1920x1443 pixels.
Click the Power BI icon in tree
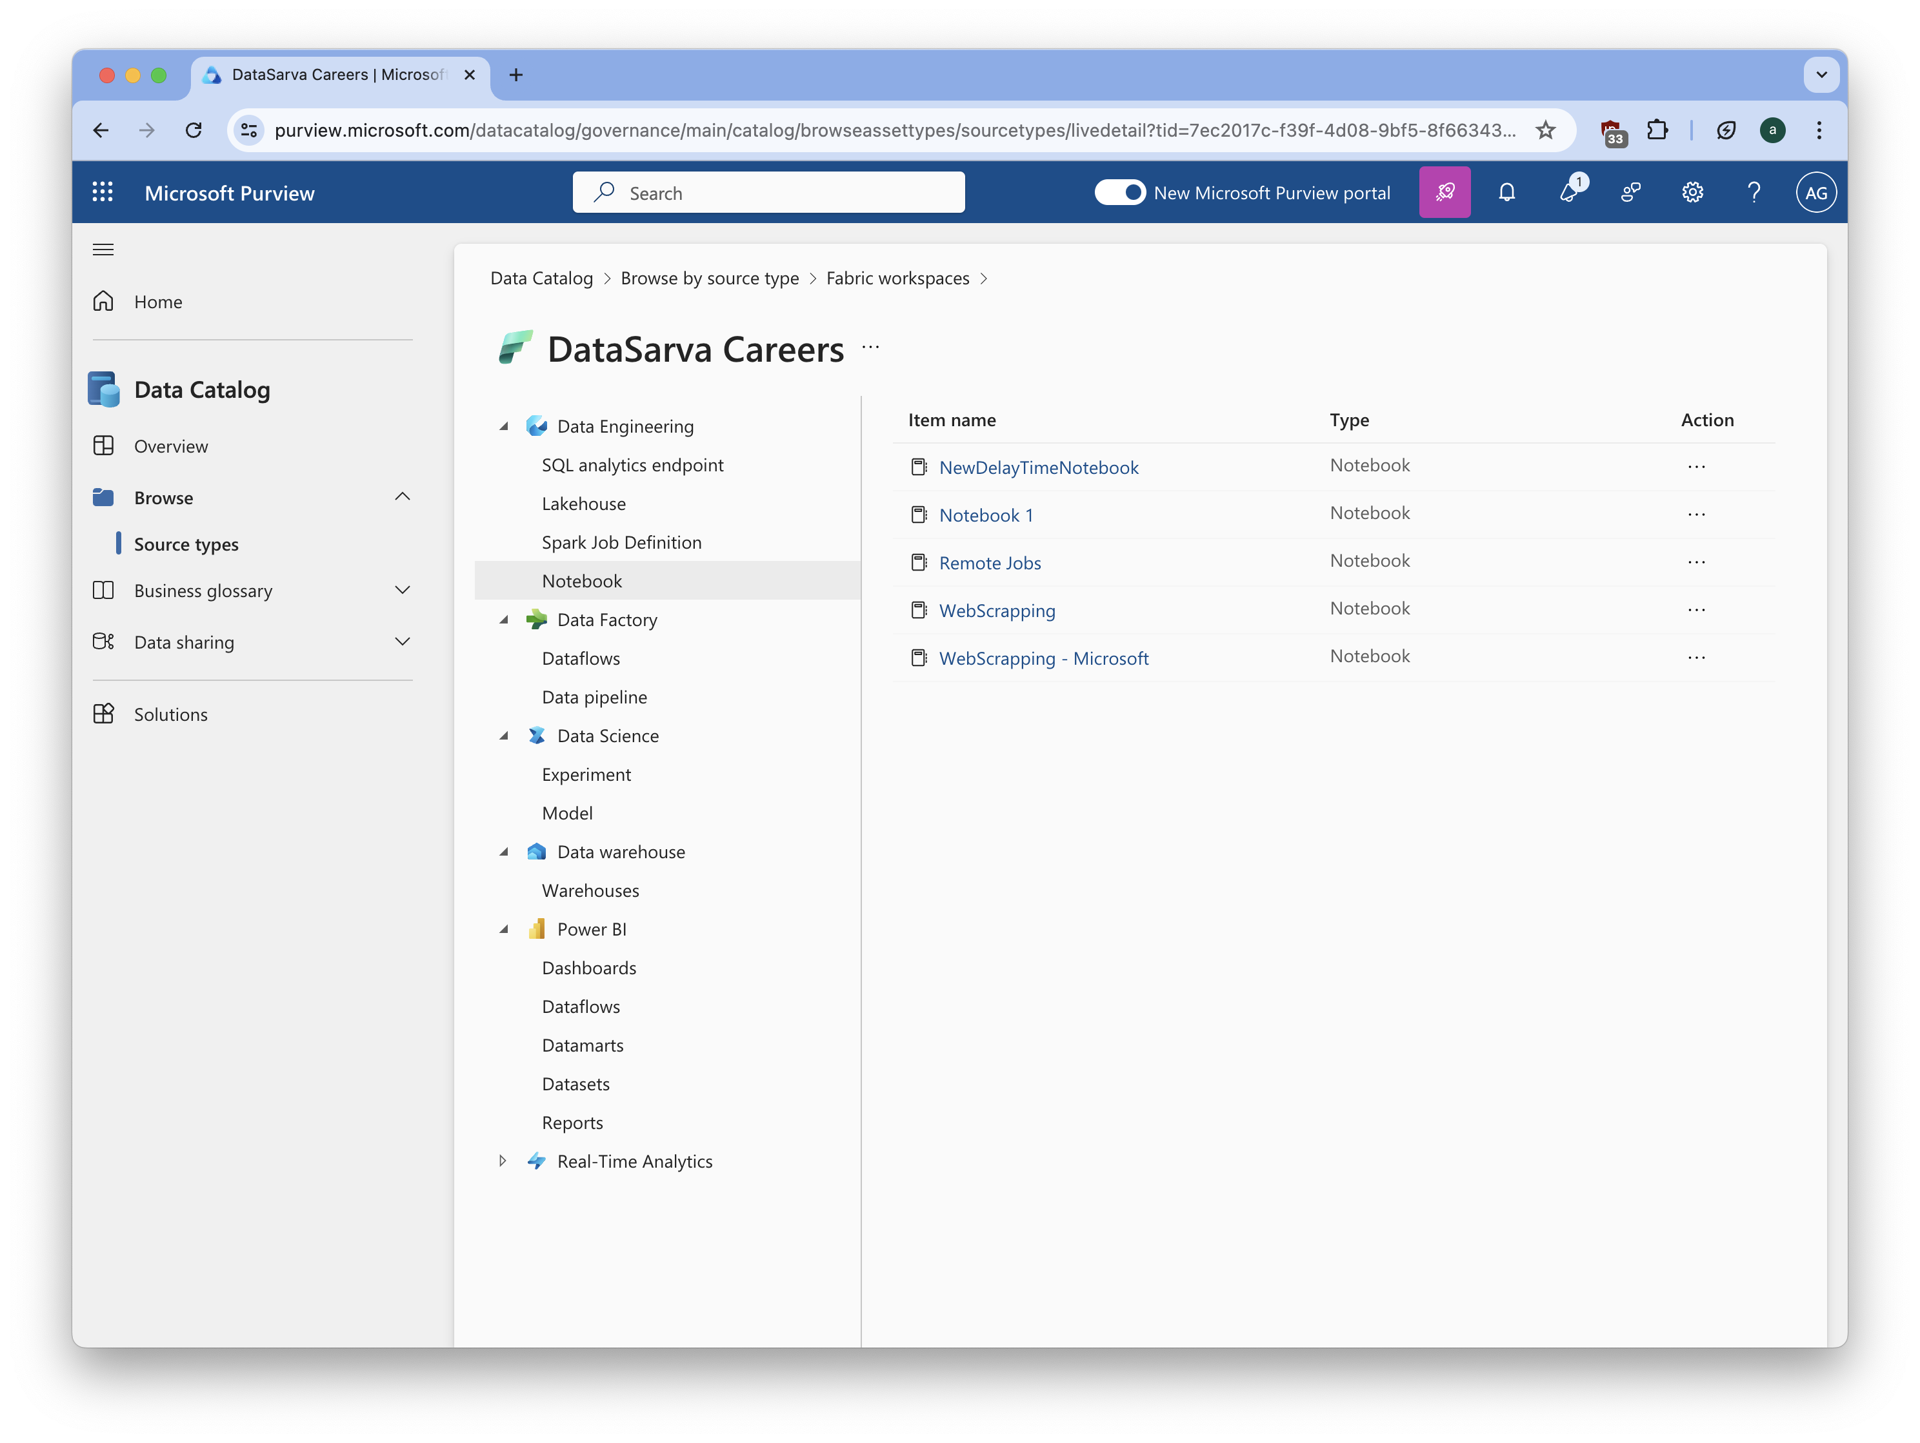coord(536,929)
